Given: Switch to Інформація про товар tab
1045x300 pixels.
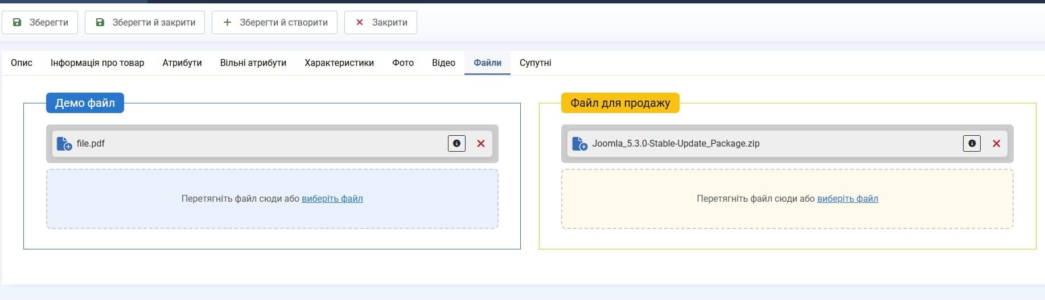Looking at the screenshot, I should 97,63.
